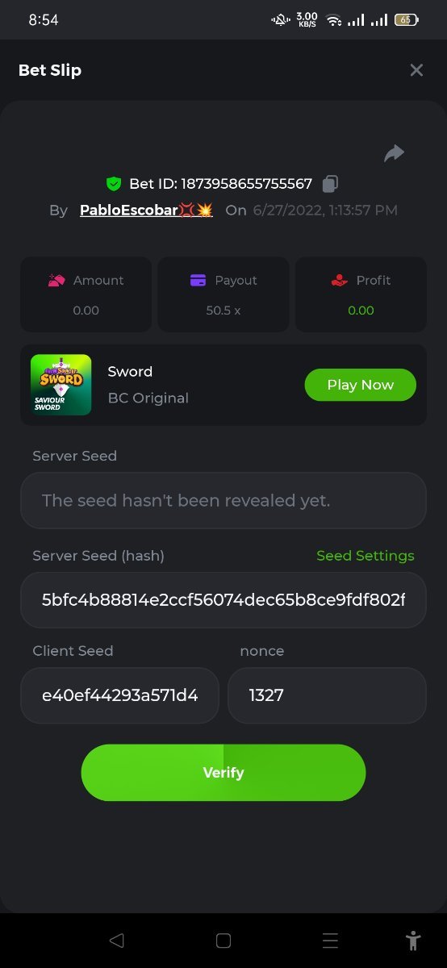Tap the Profit hand icon

point(340,280)
